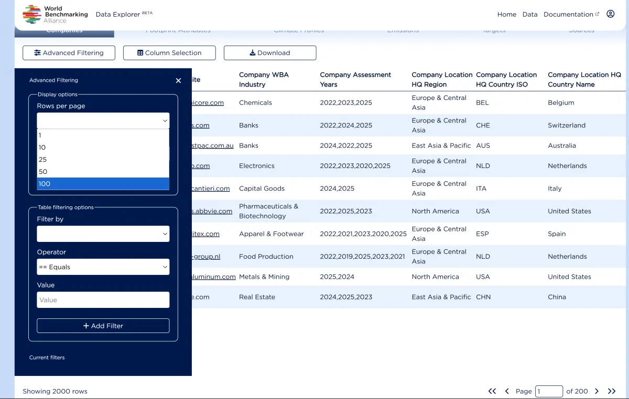Click the Company Assessment Years column header
The image size is (629, 399).
pos(355,80)
